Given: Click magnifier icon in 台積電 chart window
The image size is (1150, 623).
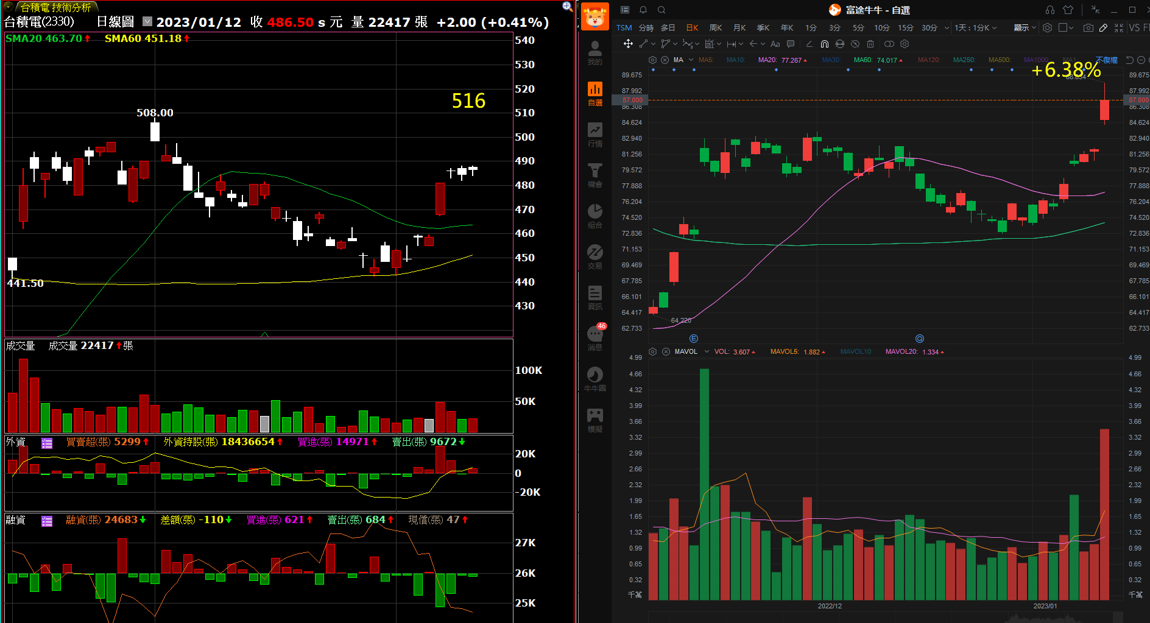Looking at the screenshot, I should [x=567, y=6].
